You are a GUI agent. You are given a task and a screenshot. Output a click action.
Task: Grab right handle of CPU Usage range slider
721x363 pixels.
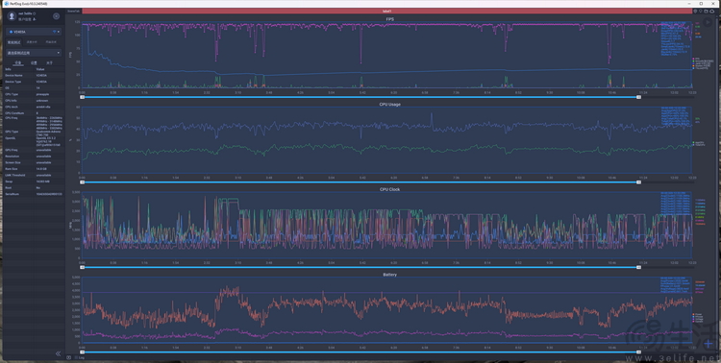pyautogui.click(x=638, y=182)
